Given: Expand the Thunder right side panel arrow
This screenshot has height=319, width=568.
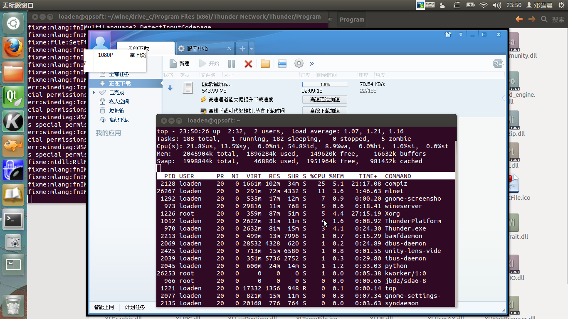Looking at the screenshot, I should click(503, 98).
